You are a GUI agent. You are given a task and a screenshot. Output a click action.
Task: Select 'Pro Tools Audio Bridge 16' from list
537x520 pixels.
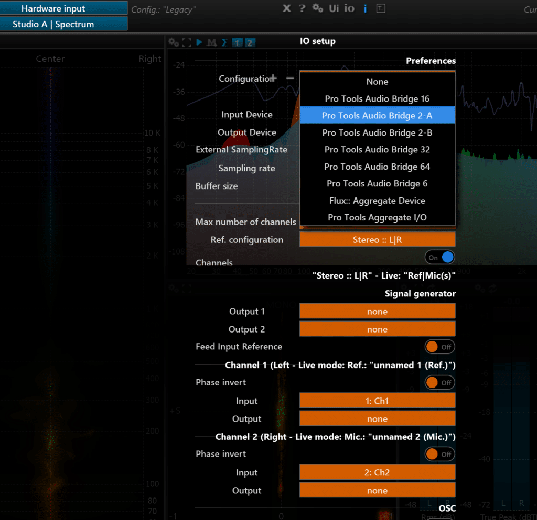[377, 99]
